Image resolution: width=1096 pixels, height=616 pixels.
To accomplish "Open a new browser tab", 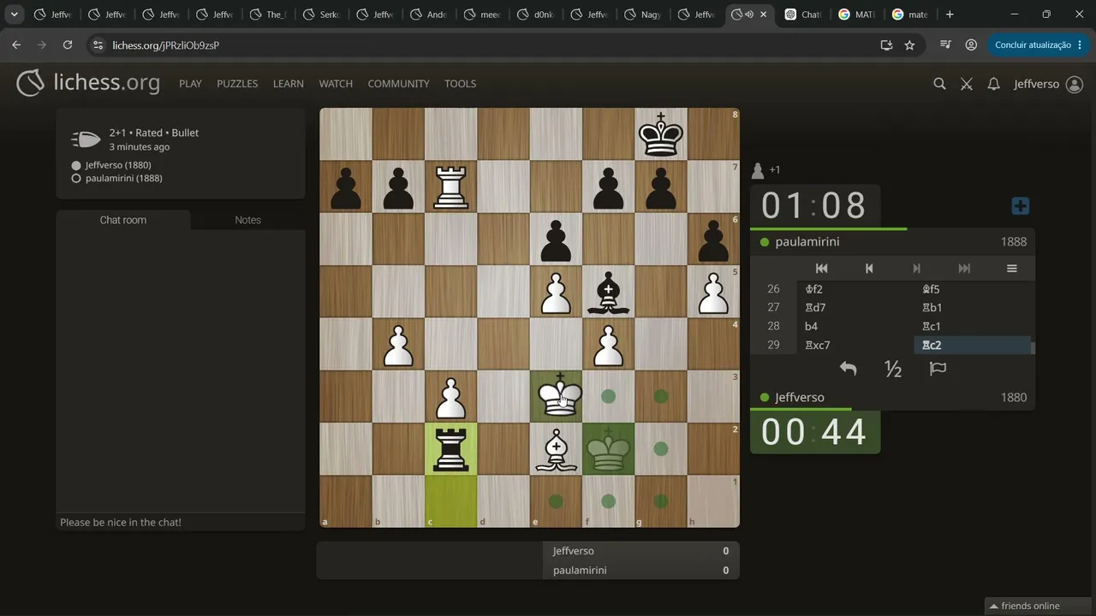I will [x=950, y=15].
